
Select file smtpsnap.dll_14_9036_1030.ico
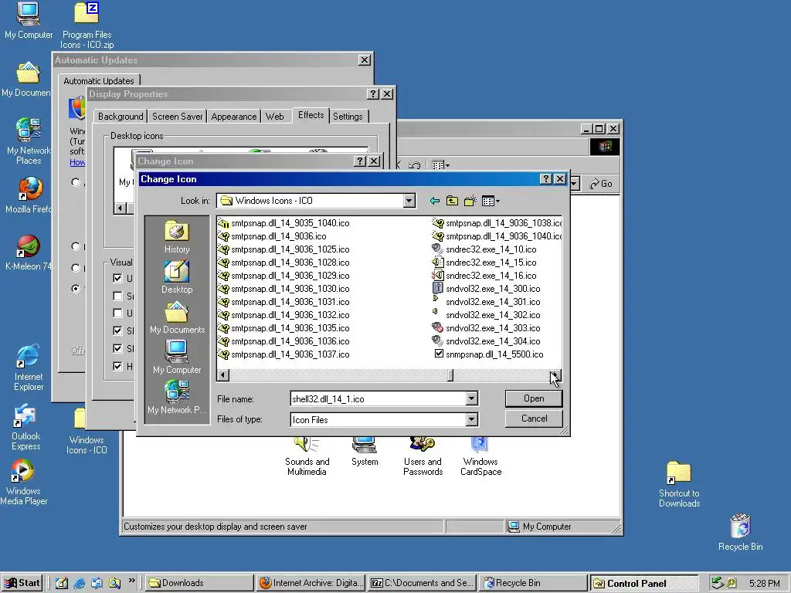point(283,289)
